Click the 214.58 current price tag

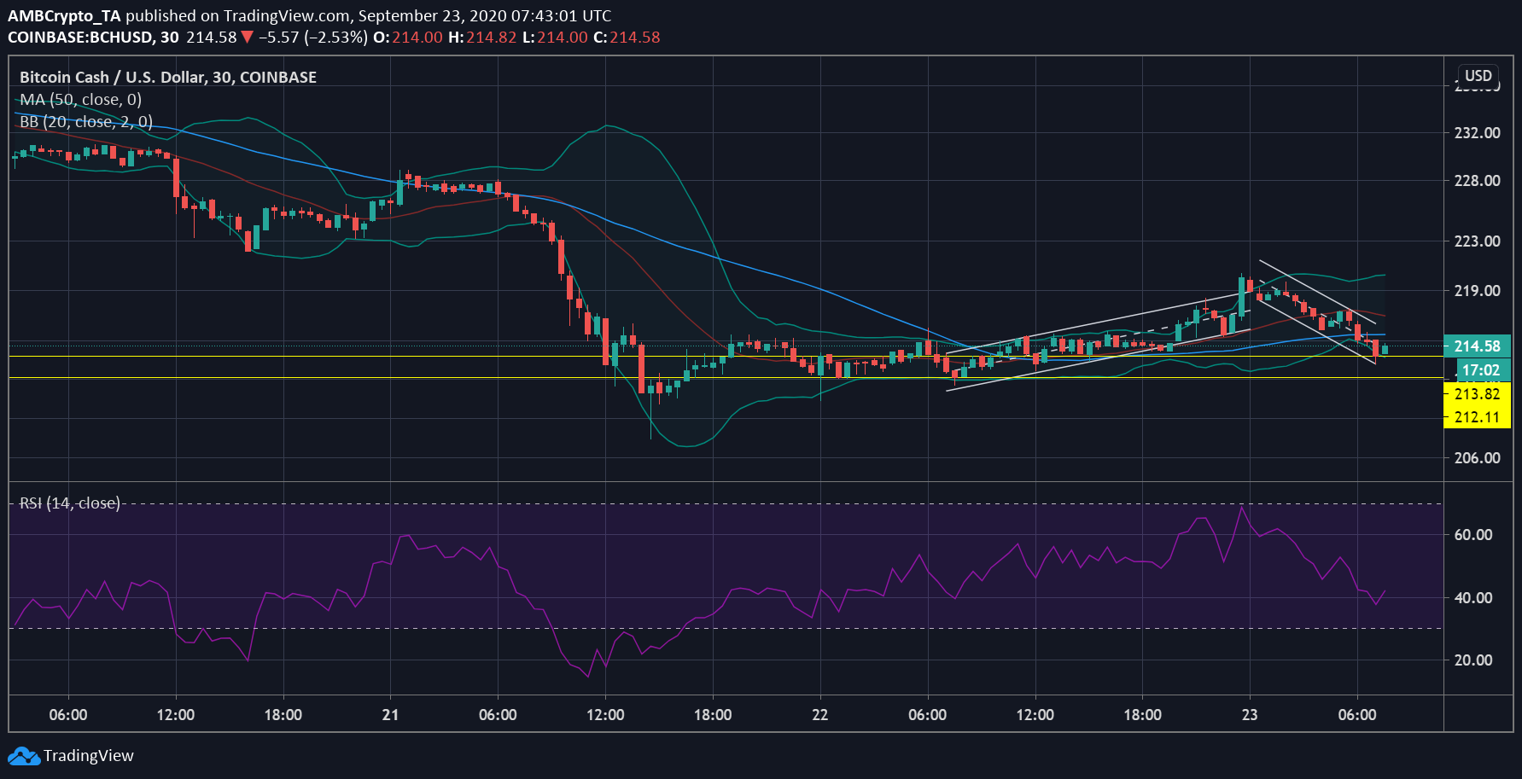(1477, 346)
